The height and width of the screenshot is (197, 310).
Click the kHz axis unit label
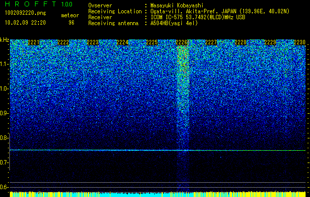click(4, 40)
